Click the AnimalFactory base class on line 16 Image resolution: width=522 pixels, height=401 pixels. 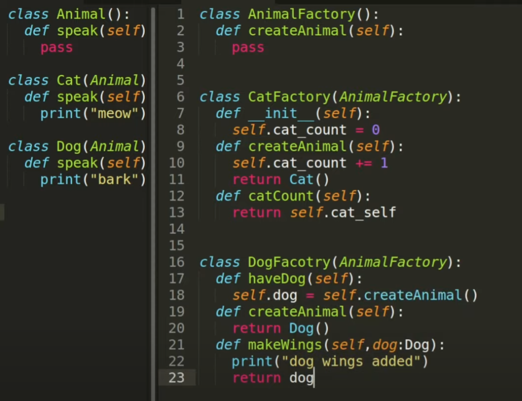(x=393, y=262)
